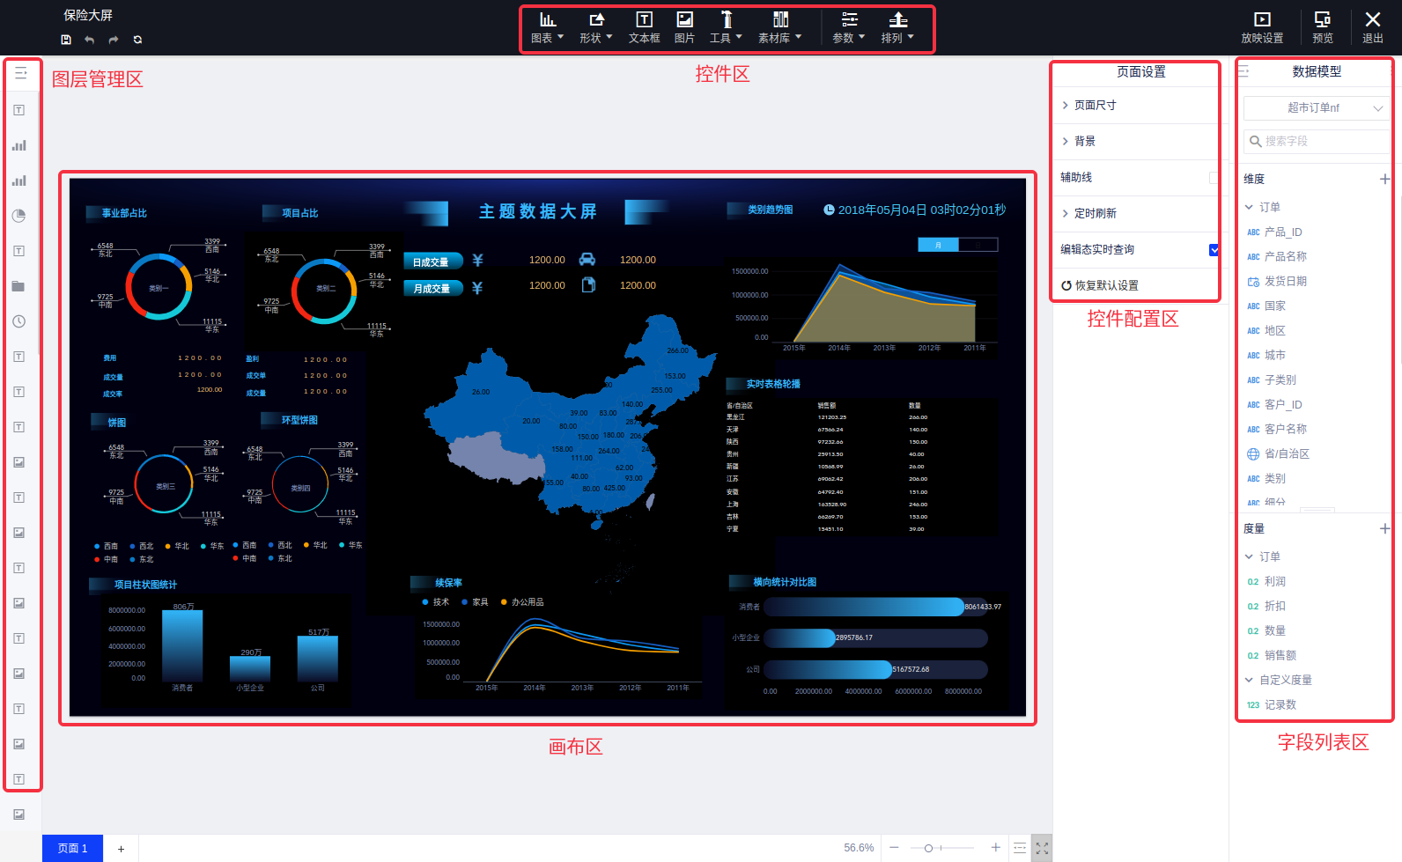Screen dimensions: 1402x862
Task: Expand the 背景 settings section
Action: 1084,141
